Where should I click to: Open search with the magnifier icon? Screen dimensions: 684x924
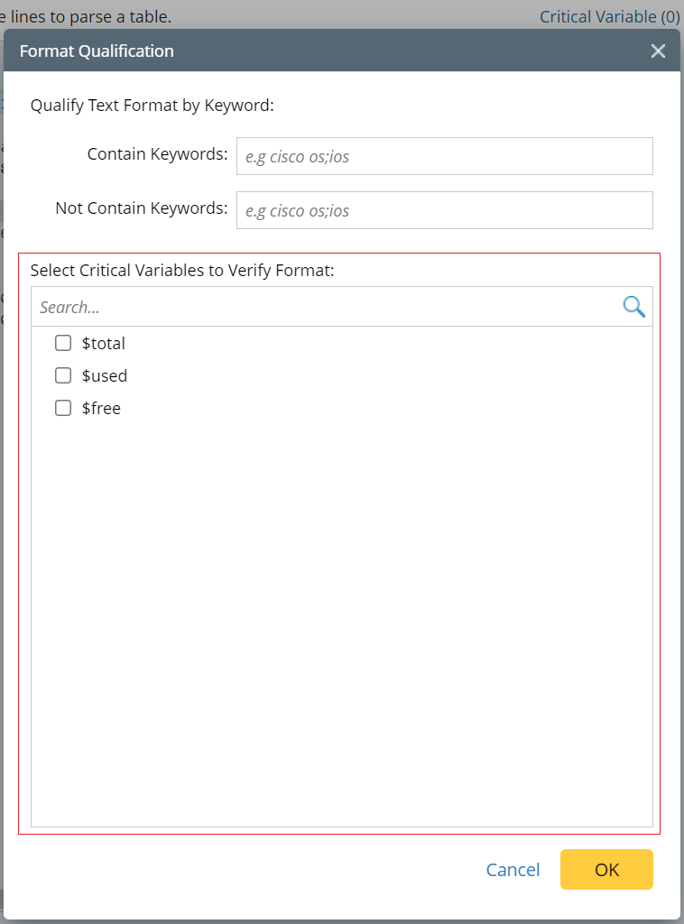coord(633,306)
